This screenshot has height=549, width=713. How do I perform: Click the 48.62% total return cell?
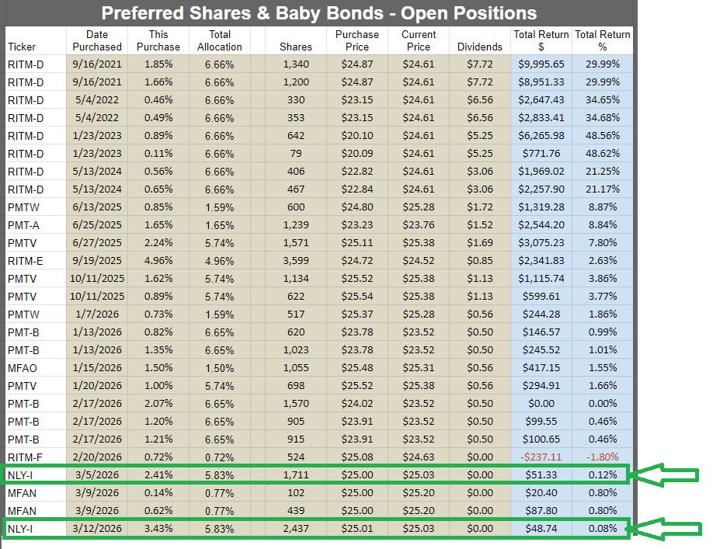(603, 154)
